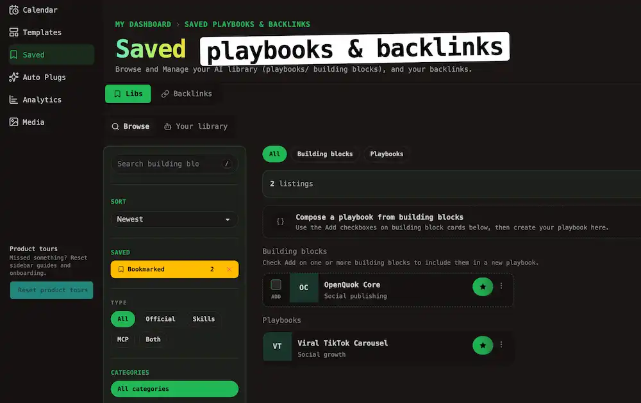641x403 pixels.
Task: Switch to the Backlinks tab
Action: (x=187, y=94)
